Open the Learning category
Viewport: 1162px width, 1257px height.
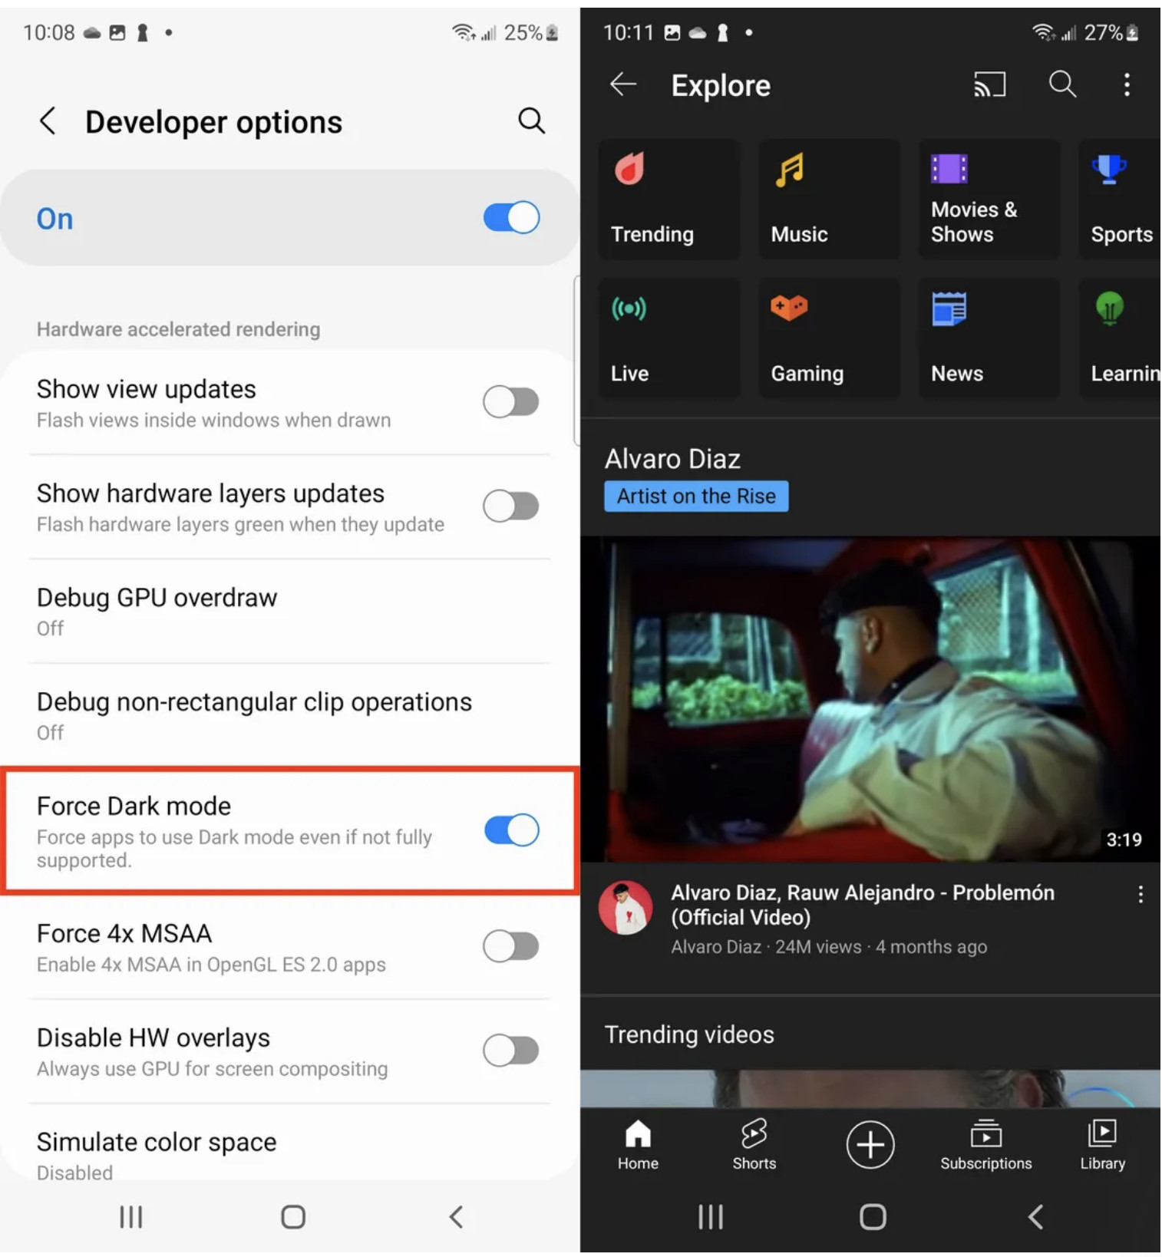click(1120, 338)
